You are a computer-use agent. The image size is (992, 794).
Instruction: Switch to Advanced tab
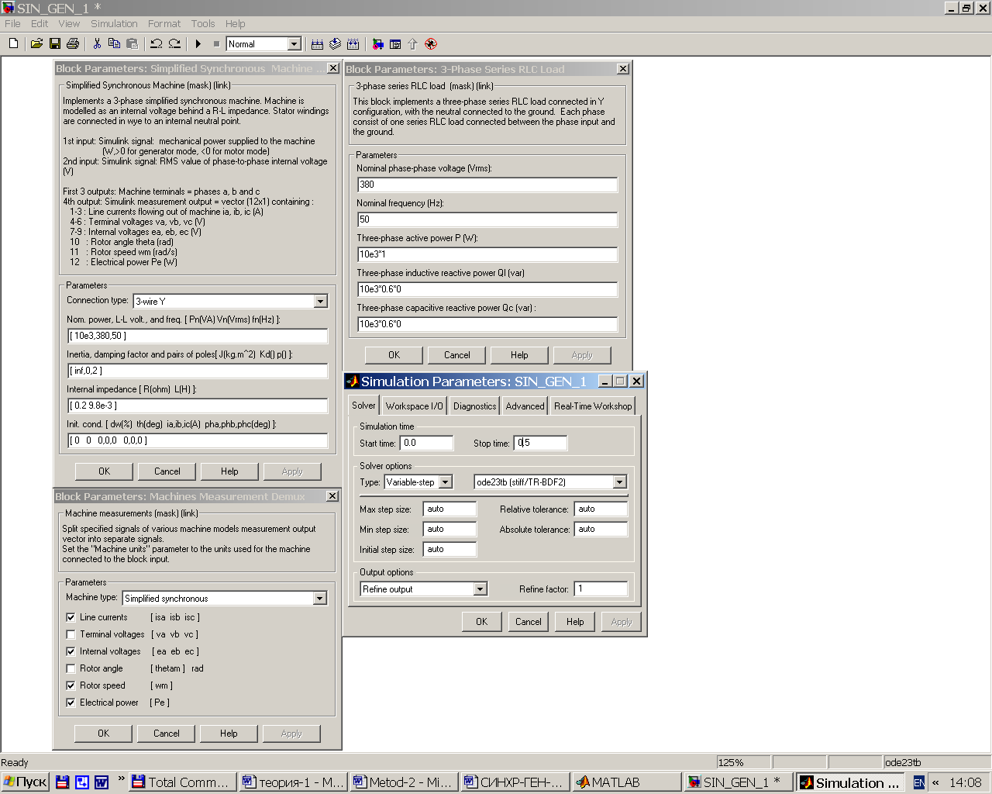(525, 406)
